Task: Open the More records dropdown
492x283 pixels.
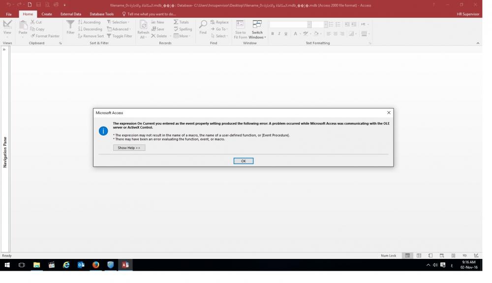Action: pyautogui.click(x=183, y=36)
